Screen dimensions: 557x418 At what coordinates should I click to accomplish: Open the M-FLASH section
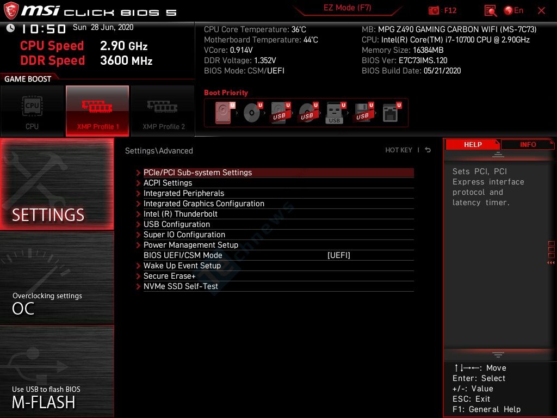[57, 371]
